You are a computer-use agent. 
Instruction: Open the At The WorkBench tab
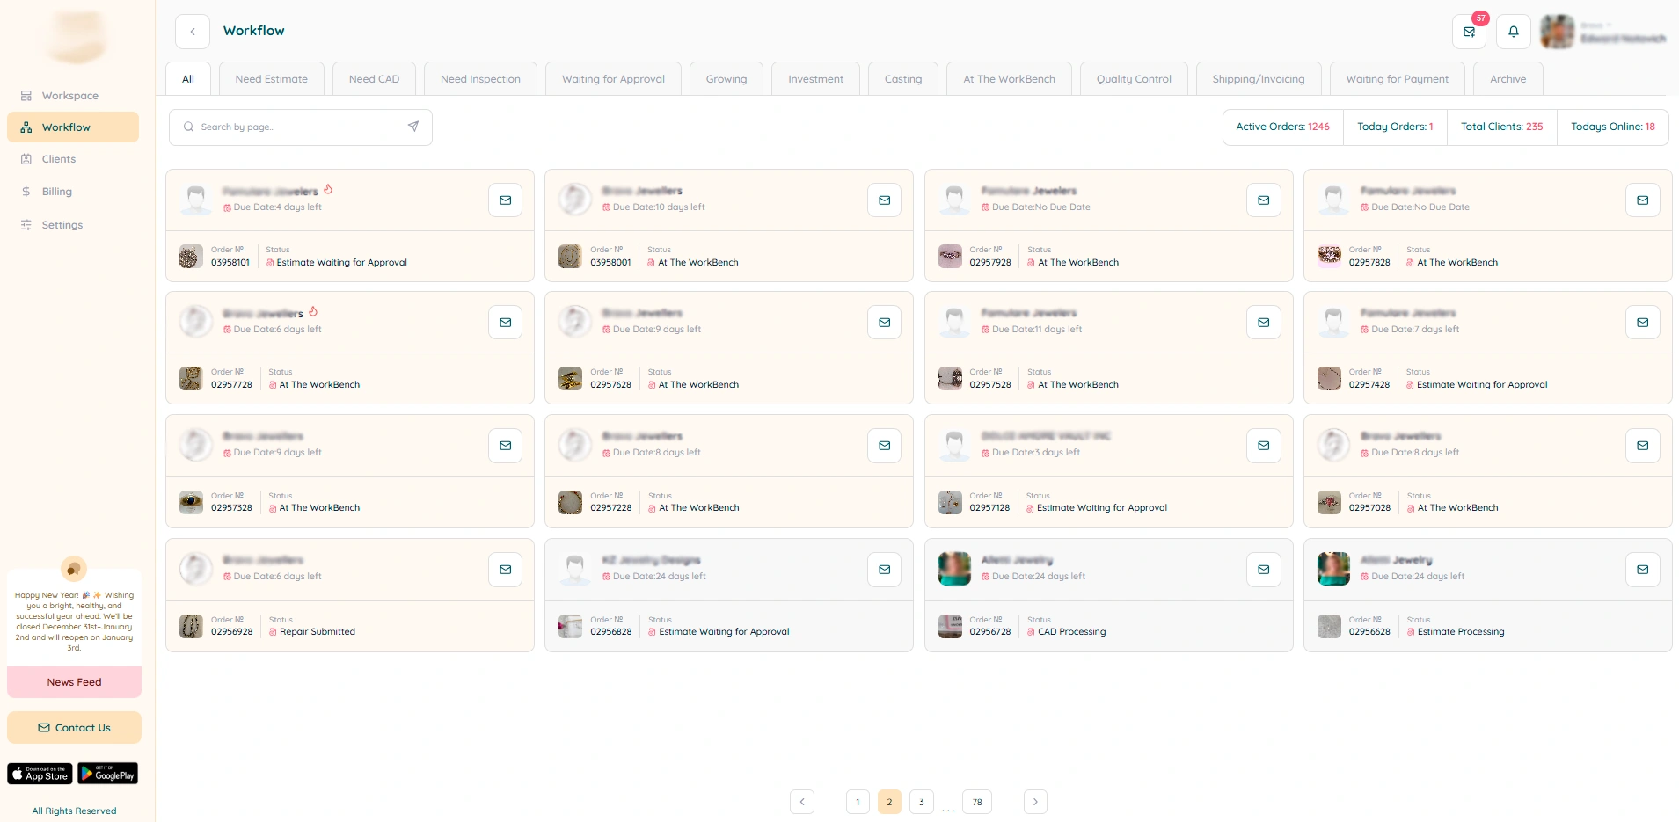[1009, 79]
